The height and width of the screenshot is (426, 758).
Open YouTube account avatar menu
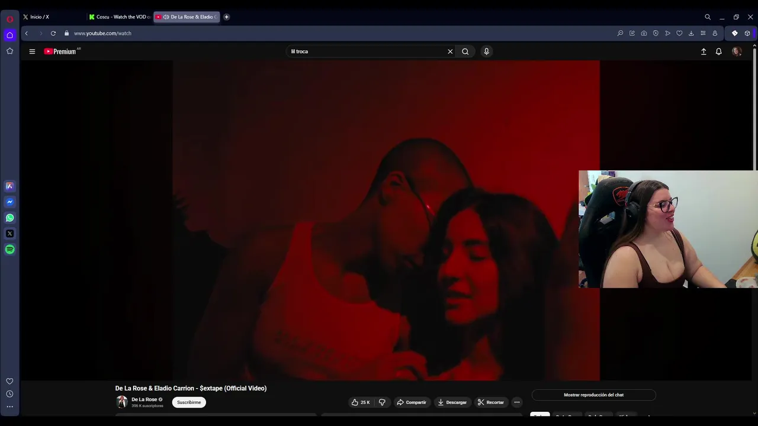737,51
